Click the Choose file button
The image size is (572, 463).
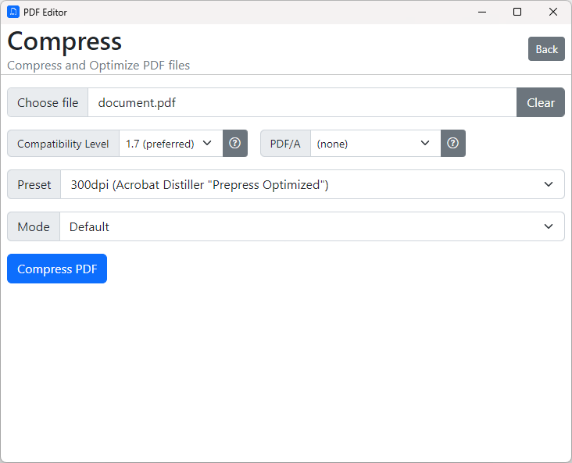click(x=48, y=102)
